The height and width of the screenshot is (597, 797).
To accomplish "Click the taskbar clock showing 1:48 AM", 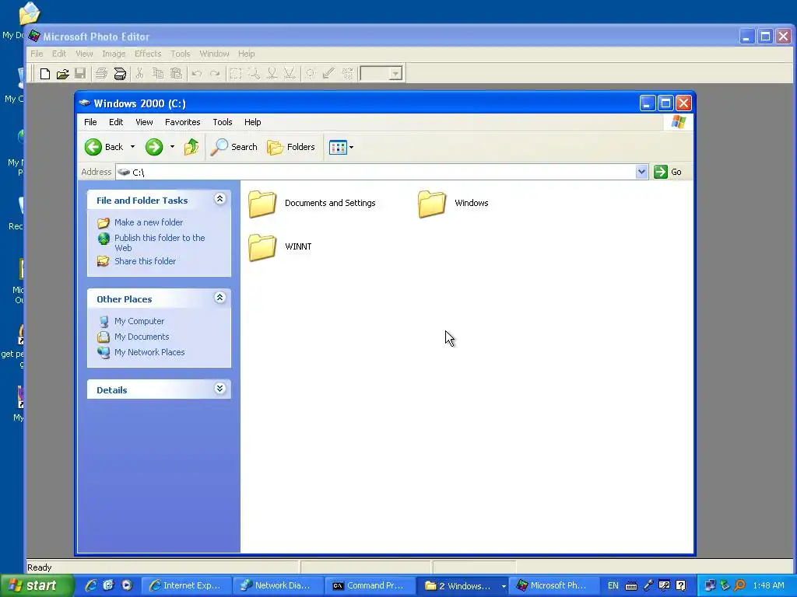I will 768,585.
